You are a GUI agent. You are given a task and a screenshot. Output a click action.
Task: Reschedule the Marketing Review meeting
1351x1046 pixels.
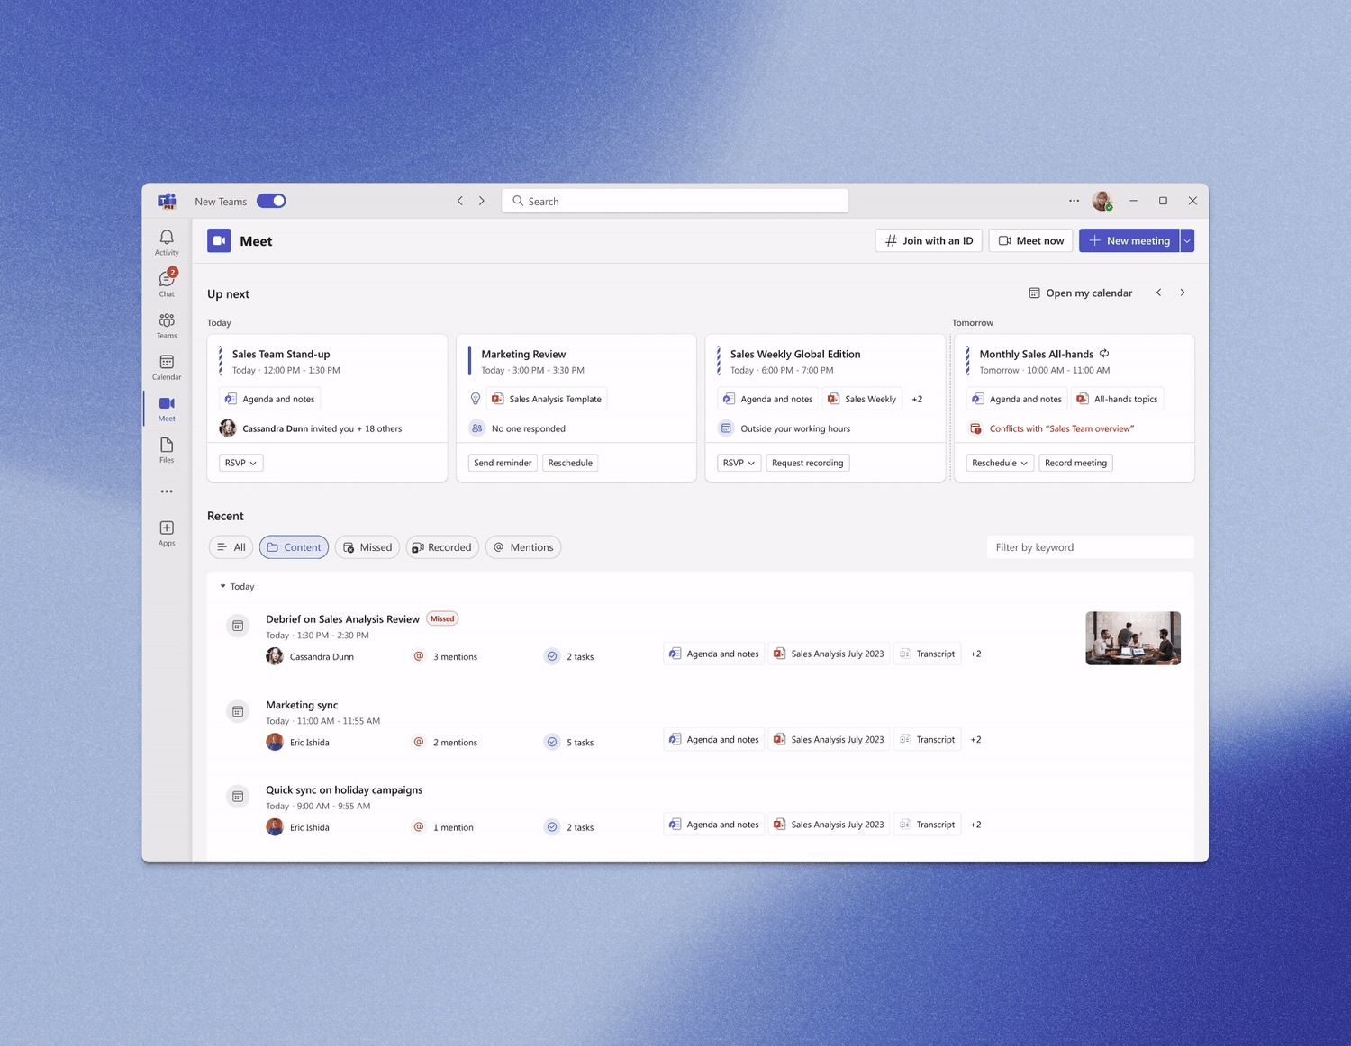pyautogui.click(x=570, y=463)
